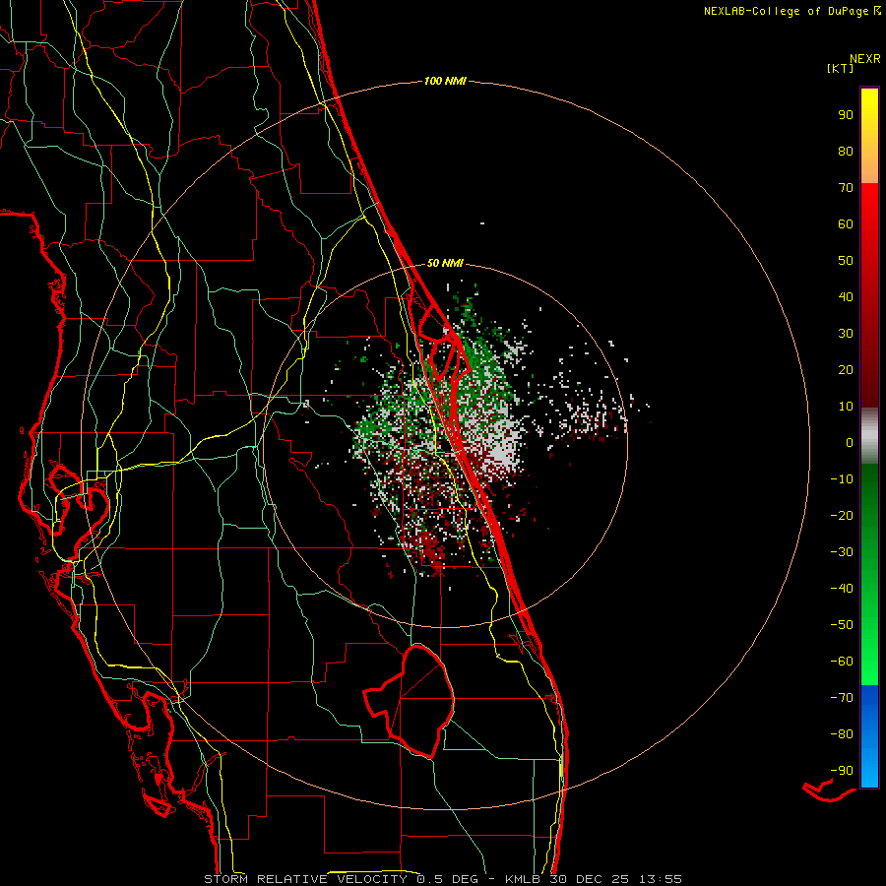
Task: Click the positive 30 scale value
Action: (846, 334)
